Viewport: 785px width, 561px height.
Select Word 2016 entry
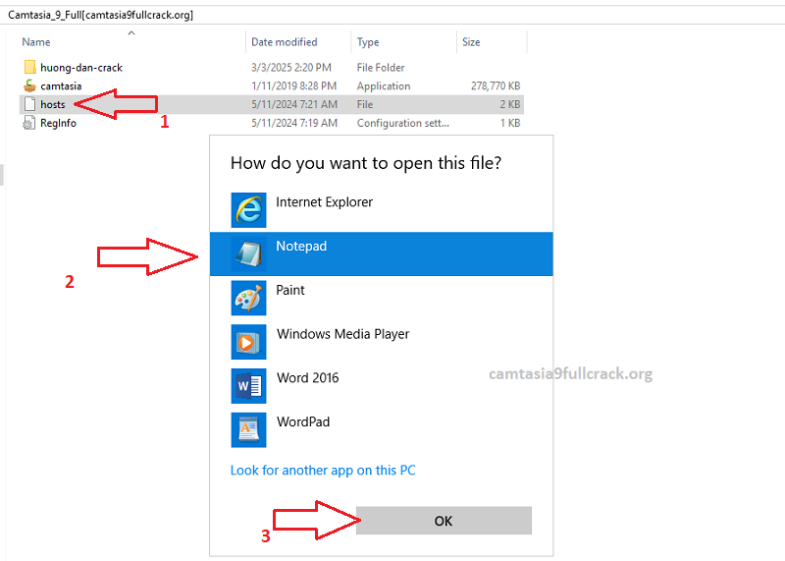pos(382,385)
